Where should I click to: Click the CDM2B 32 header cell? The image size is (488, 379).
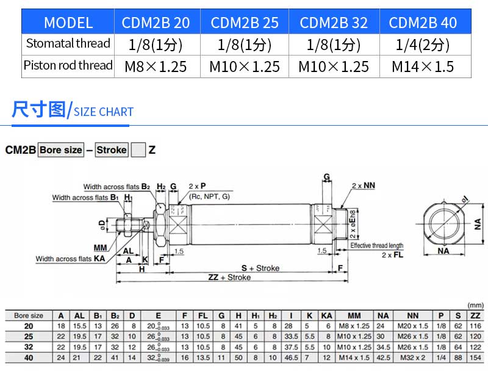tap(334, 23)
